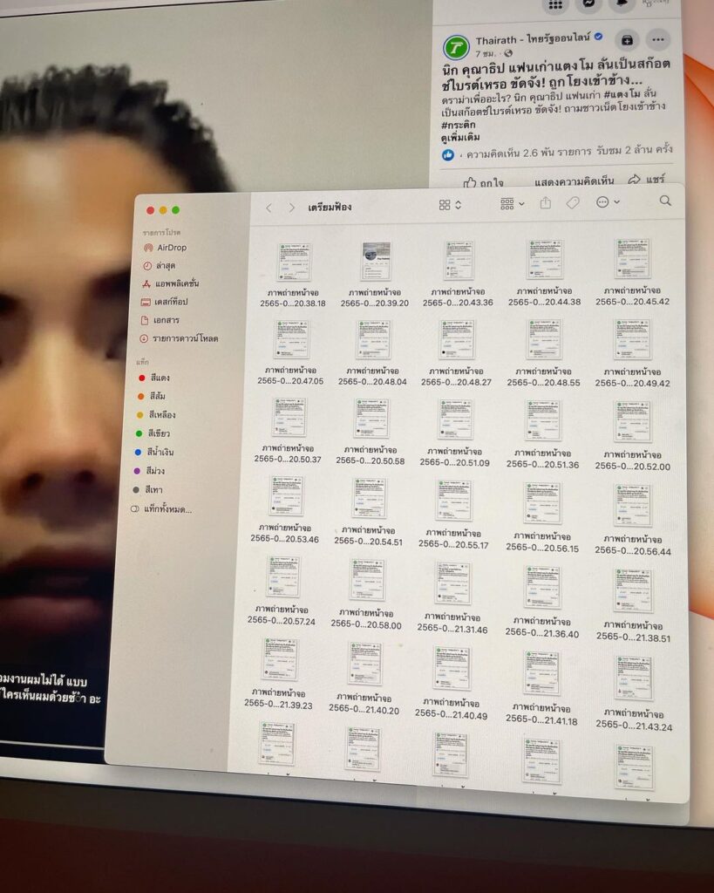714x893 pixels.
Task: Open the three-dot options on Thairath post
Action: (658, 39)
